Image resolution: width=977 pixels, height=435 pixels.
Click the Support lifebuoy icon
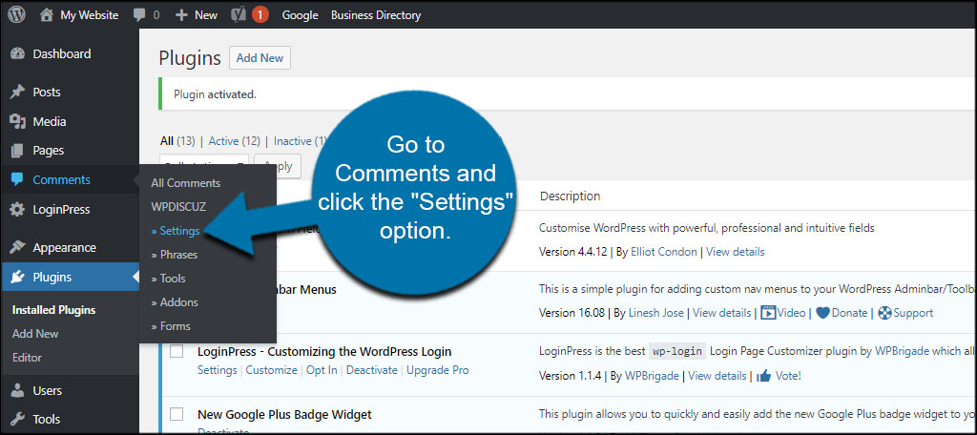point(884,313)
